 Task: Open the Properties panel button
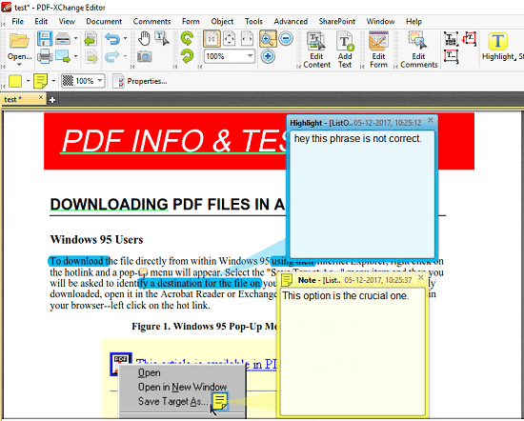pyautogui.click(x=140, y=81)
